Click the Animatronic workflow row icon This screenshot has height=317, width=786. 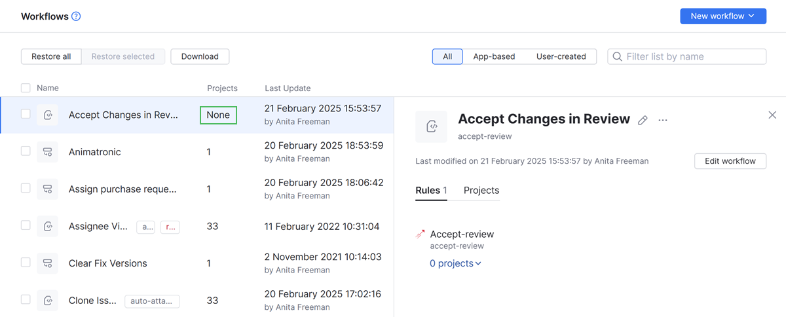47,152
